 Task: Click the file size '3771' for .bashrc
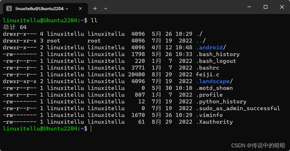click(138, 68)
